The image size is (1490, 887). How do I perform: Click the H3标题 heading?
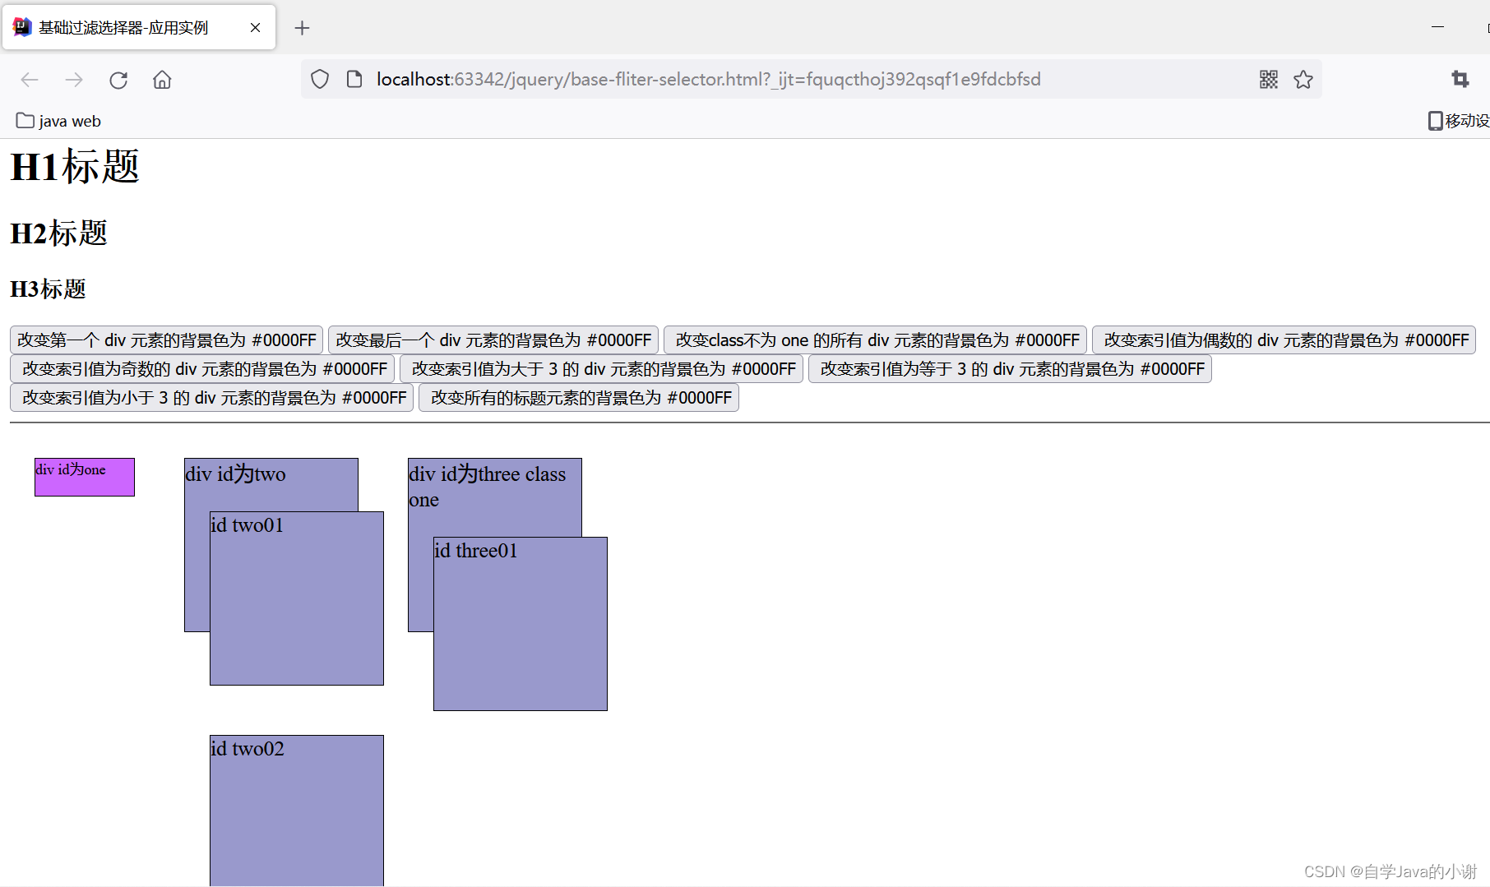coord(49,289)
